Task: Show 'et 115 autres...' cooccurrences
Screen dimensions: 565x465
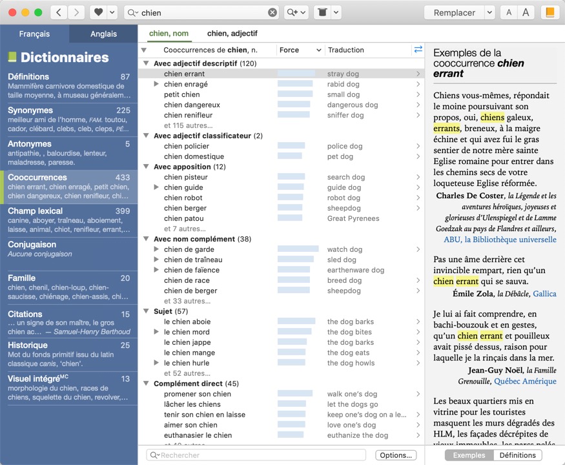Action: [188, 125]
